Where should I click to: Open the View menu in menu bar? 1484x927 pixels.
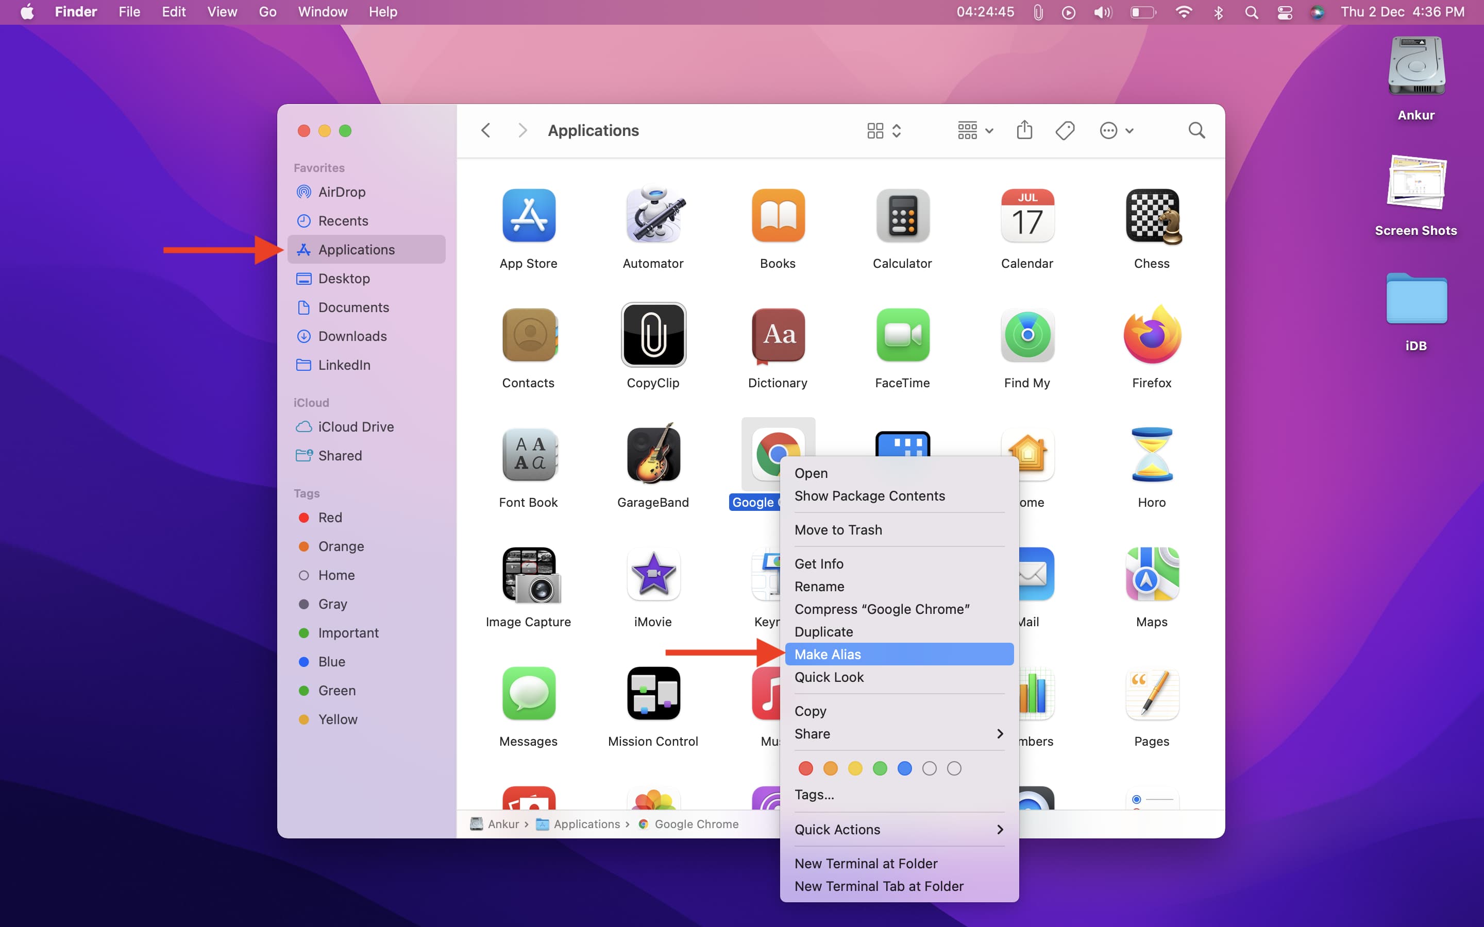[x=222, y=12]
